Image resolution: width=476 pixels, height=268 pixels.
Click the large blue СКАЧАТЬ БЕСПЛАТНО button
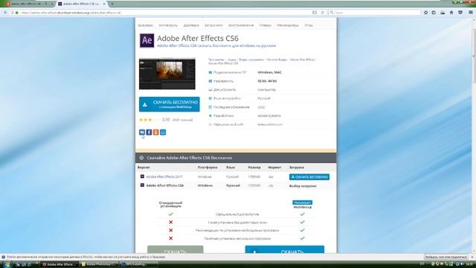pos(170,104)
